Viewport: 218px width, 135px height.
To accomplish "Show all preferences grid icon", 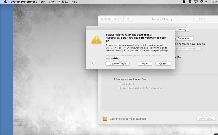I will (x=129, y=19).
